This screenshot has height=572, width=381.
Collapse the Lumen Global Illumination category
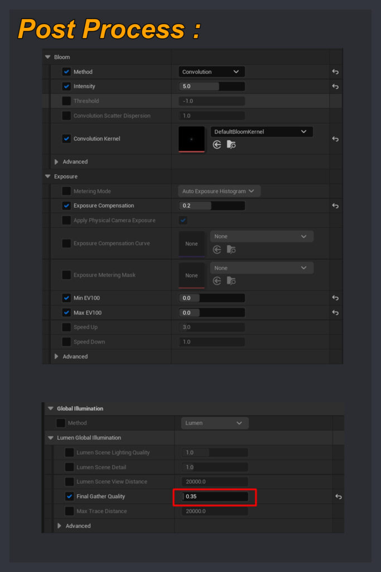point(51,438)
